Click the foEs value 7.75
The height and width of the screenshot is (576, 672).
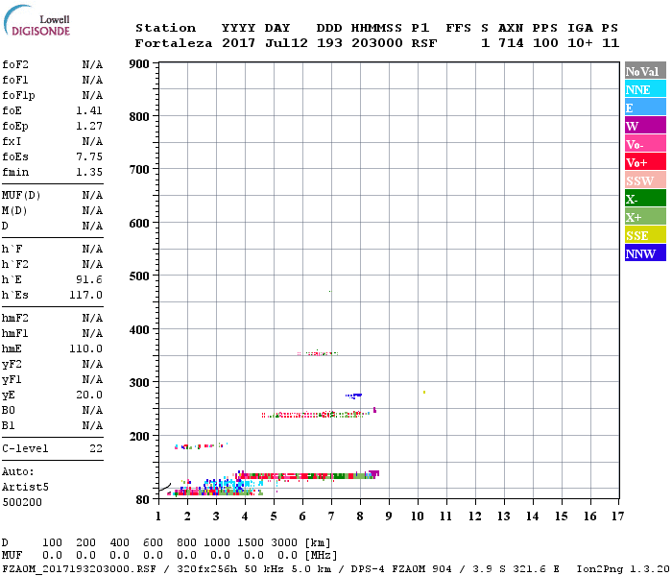(89, 156)
